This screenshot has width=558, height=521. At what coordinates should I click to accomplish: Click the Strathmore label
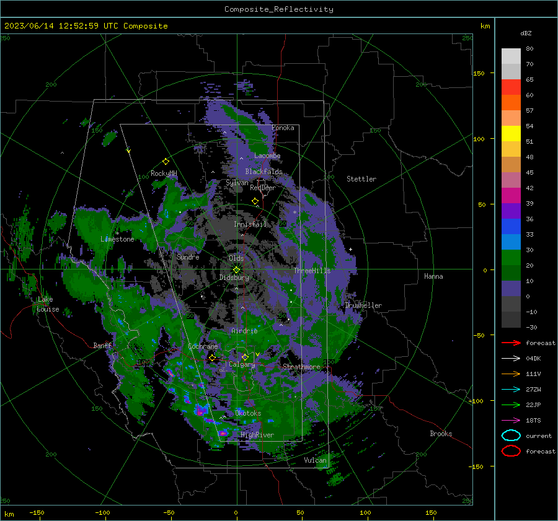pos(301,367)
